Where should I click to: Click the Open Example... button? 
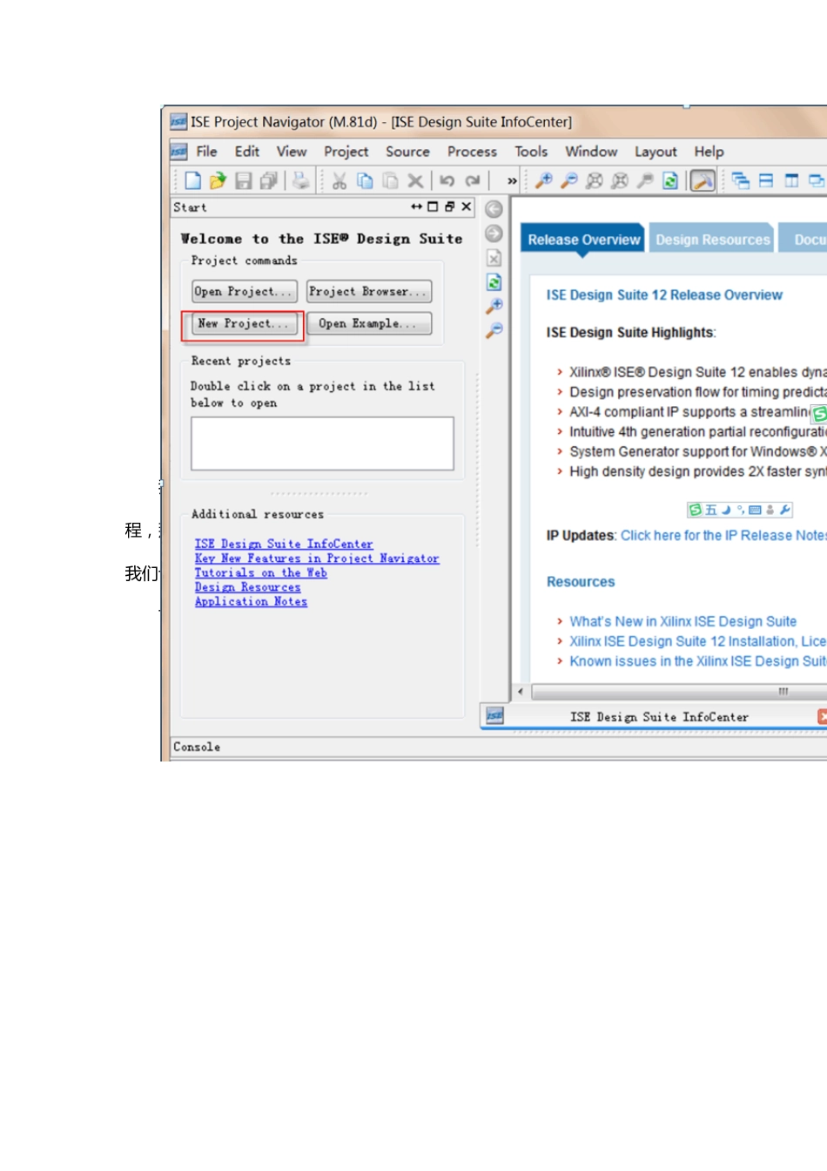click(369, 323)
